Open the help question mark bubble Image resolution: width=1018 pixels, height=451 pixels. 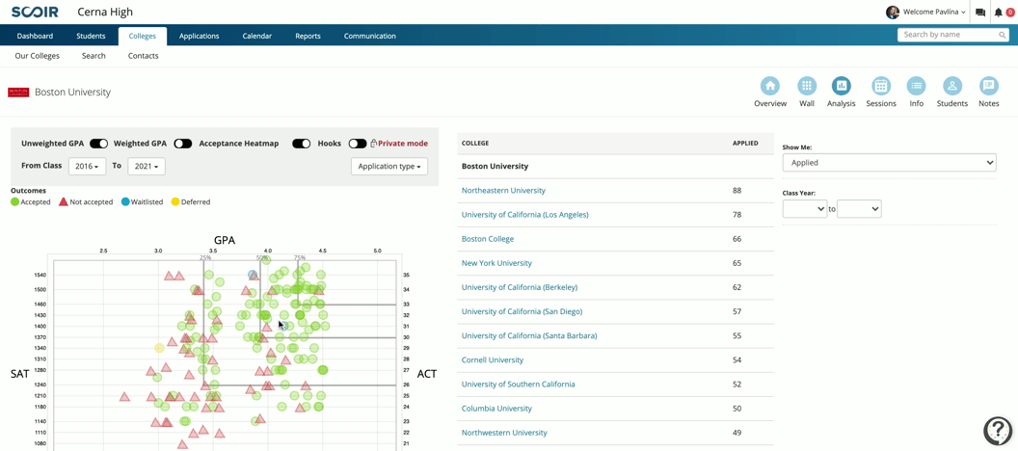click(x=998, y=430)
